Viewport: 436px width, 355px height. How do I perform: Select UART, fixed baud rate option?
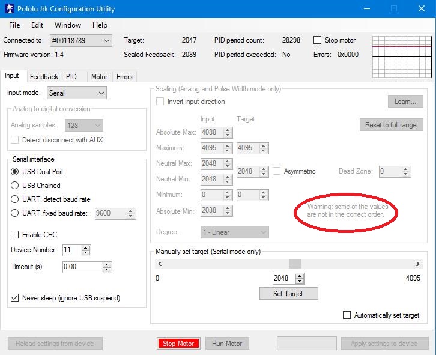[15, 213]
